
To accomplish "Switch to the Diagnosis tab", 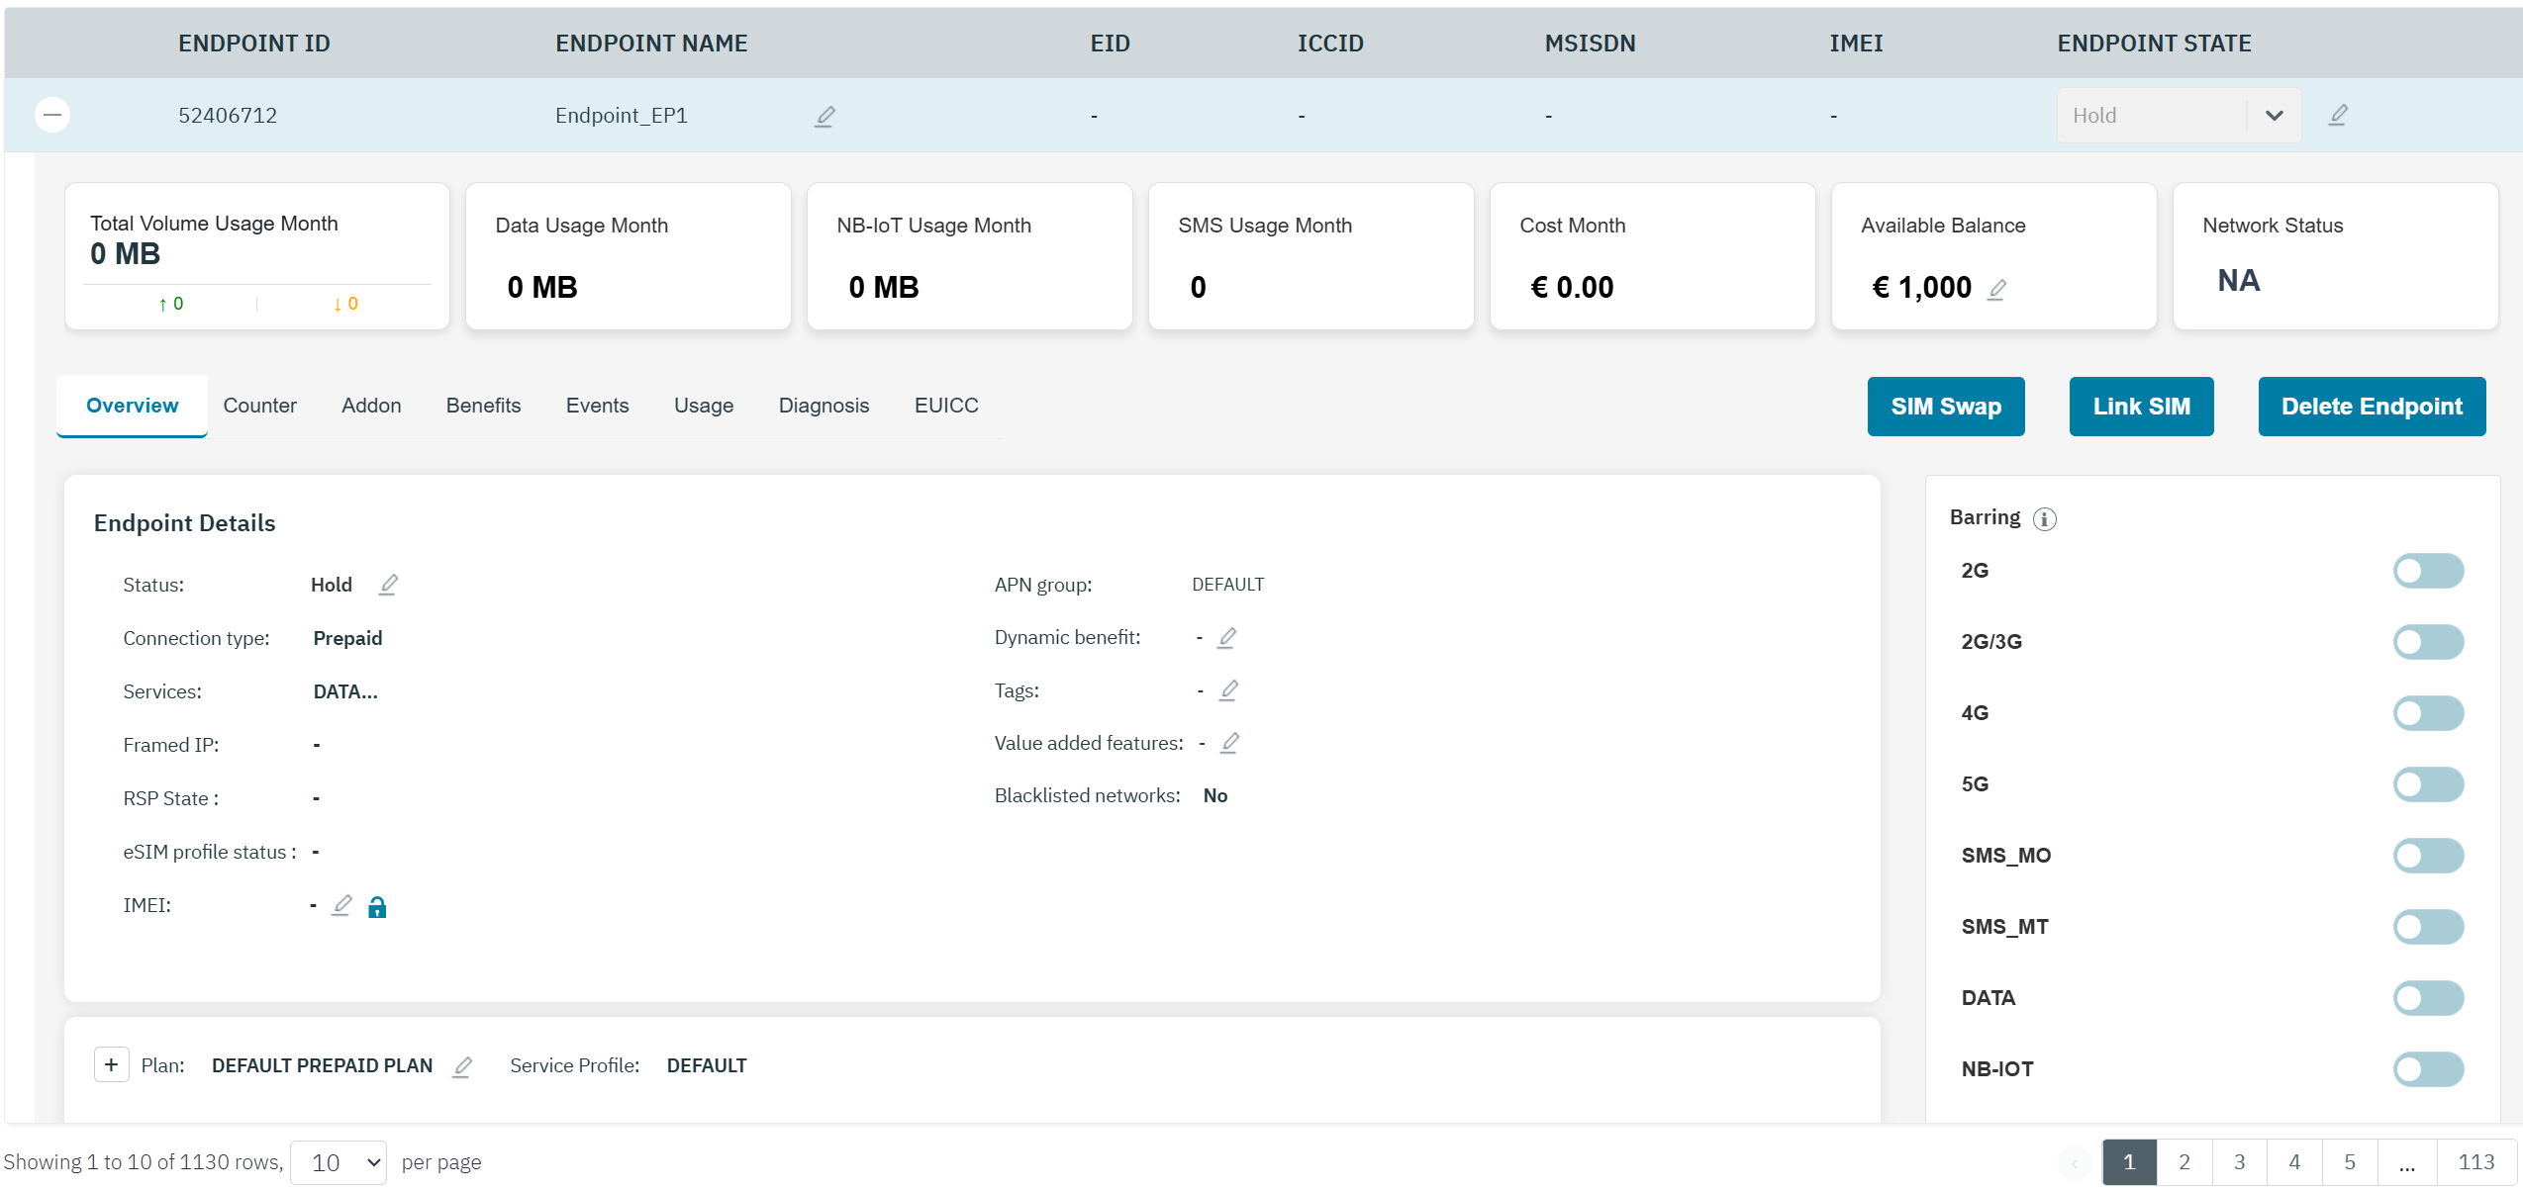I will click(x=824, y=406).
